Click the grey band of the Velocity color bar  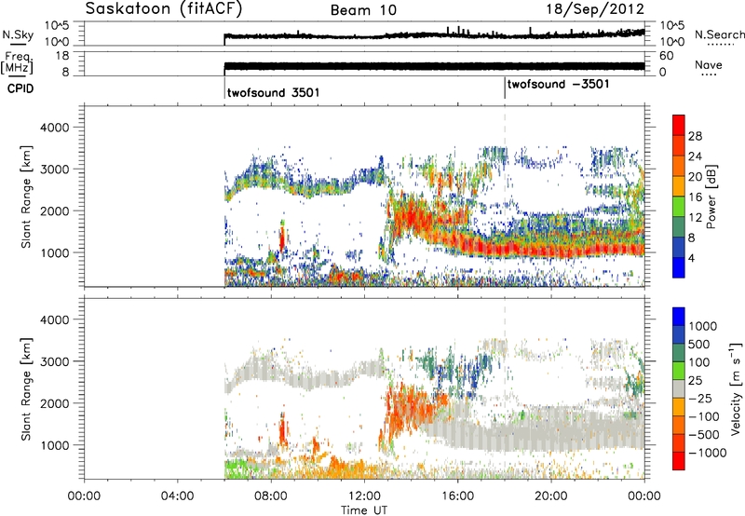click(x=679, y=388)
